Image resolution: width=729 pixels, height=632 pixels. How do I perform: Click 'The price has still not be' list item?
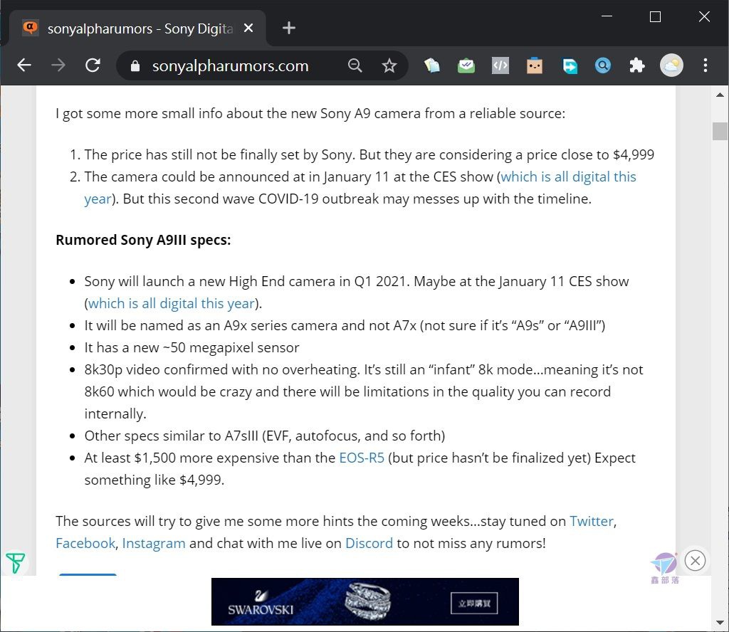tap(369, 154)
